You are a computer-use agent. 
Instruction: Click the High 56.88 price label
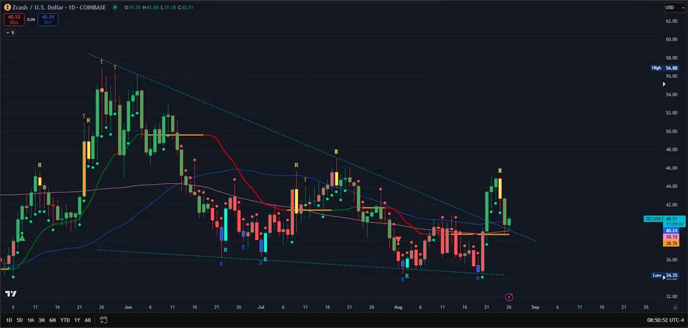coord(665,68)
